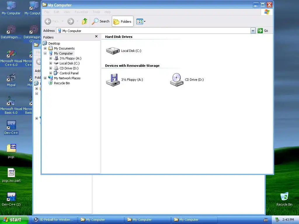
Task: Expand top tree node in background window
Action: click(36, 89)
